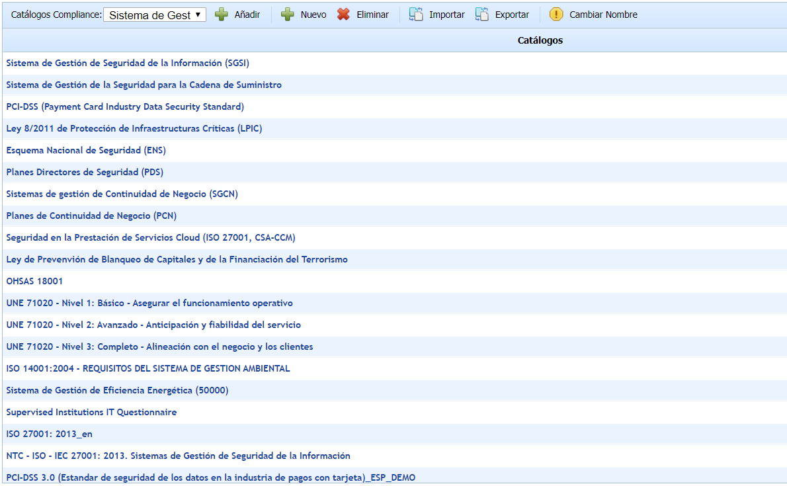
Task: Choose Planes Directores de Seguridad (PDS)
Action: coord(85,173)
